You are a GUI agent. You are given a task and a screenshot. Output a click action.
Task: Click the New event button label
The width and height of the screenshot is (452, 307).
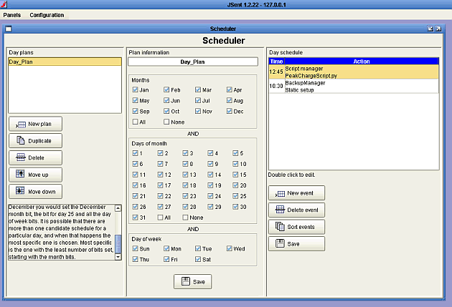301,193
